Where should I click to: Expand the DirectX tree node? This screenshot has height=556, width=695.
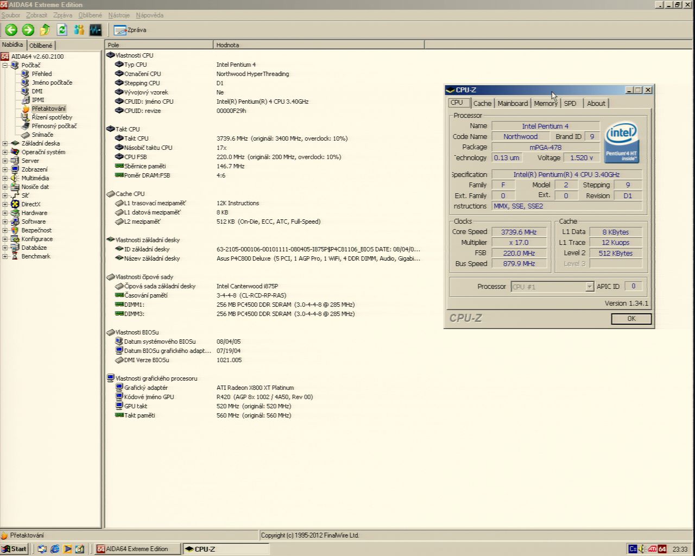[x=5, y=204]
